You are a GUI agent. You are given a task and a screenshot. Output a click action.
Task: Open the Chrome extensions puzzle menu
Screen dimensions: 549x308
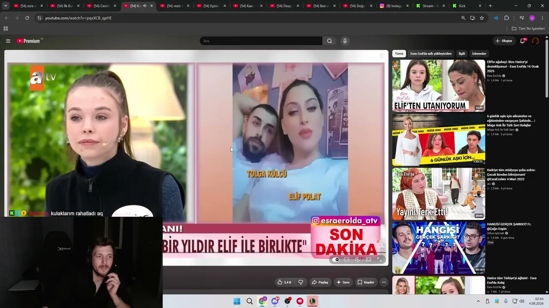click(x=507, y=18)
